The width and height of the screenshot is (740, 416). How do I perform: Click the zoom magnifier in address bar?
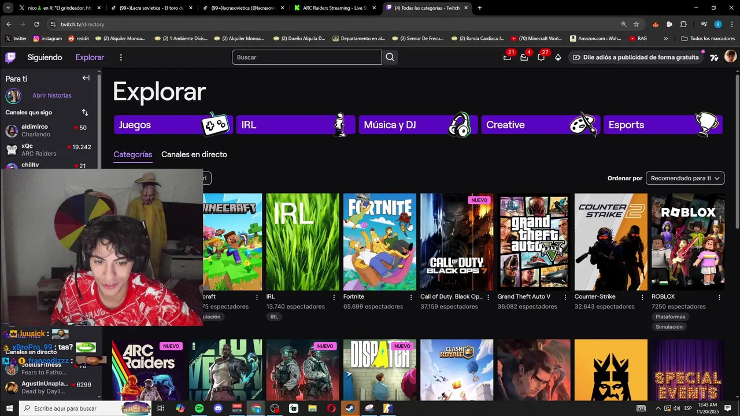[x=624, y=24]
